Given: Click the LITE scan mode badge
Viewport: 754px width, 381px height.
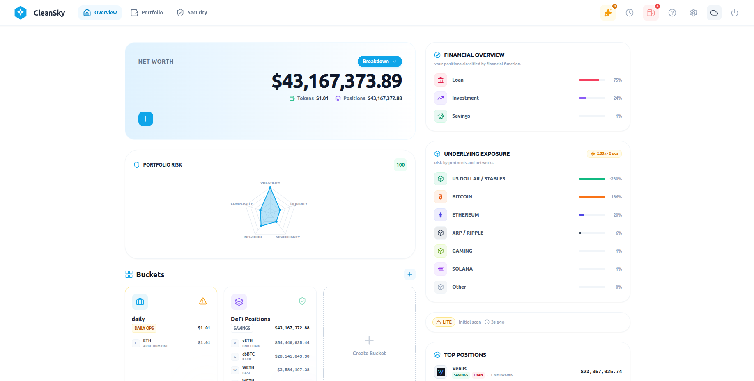Looking at the screenshot, I should coord(444,322).
